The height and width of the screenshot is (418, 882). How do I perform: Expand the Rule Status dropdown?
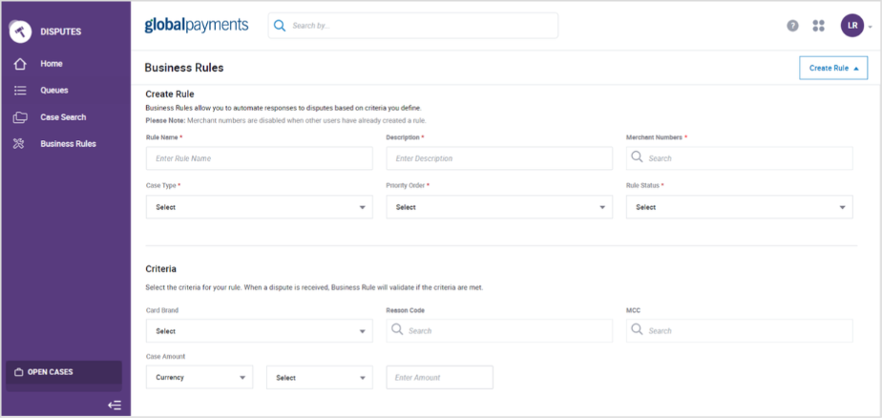(x=739, y=207)
